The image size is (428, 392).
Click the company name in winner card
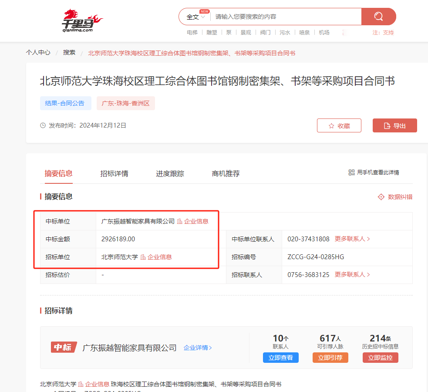coord(129,348)
